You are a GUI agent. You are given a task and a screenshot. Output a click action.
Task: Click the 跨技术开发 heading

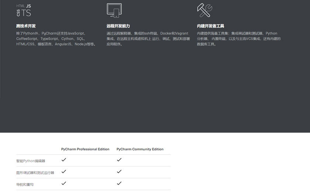[26, 26]
